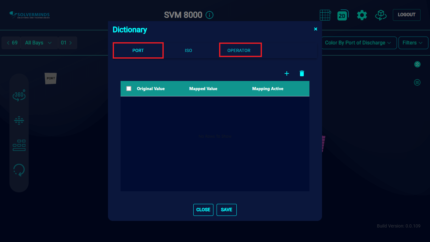
Task: Reset view with circular arrow icon
Action: tap(19, 170)
